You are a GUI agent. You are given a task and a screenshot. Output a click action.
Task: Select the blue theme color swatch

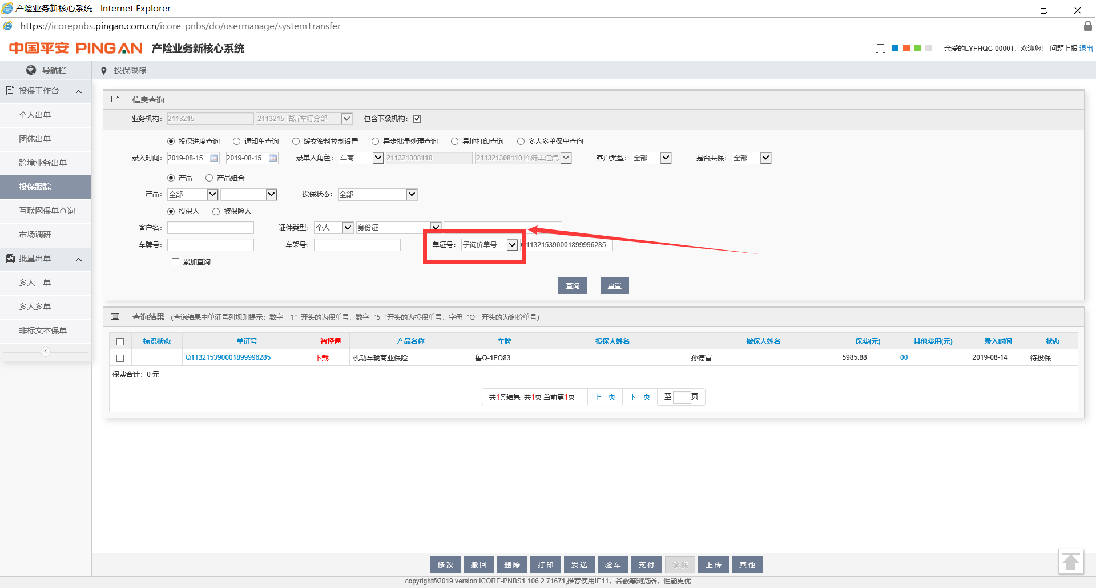[x=895, y=48]
